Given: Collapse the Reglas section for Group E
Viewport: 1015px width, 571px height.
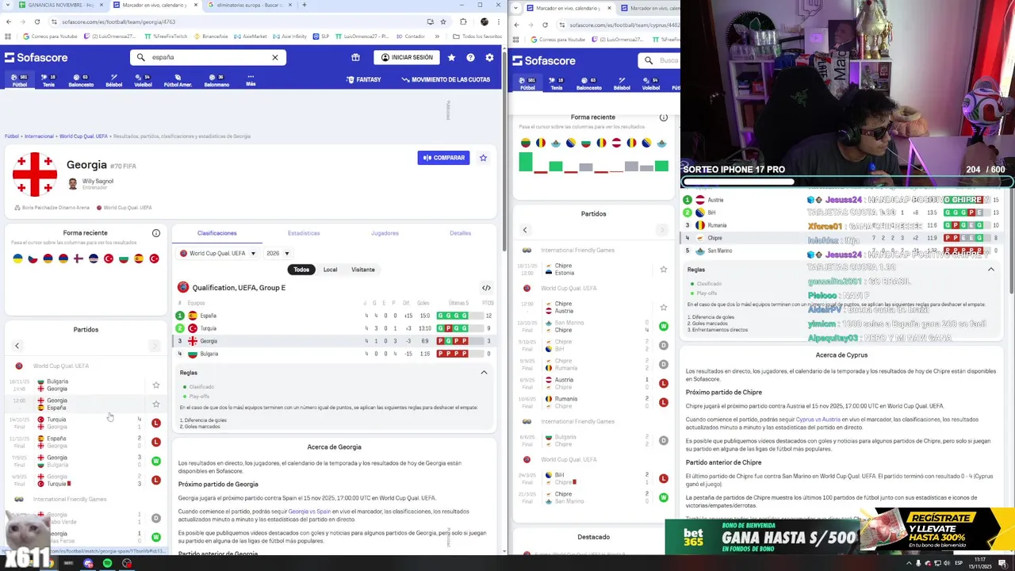Looking at the screenshot, I should [x=484, y=373].
